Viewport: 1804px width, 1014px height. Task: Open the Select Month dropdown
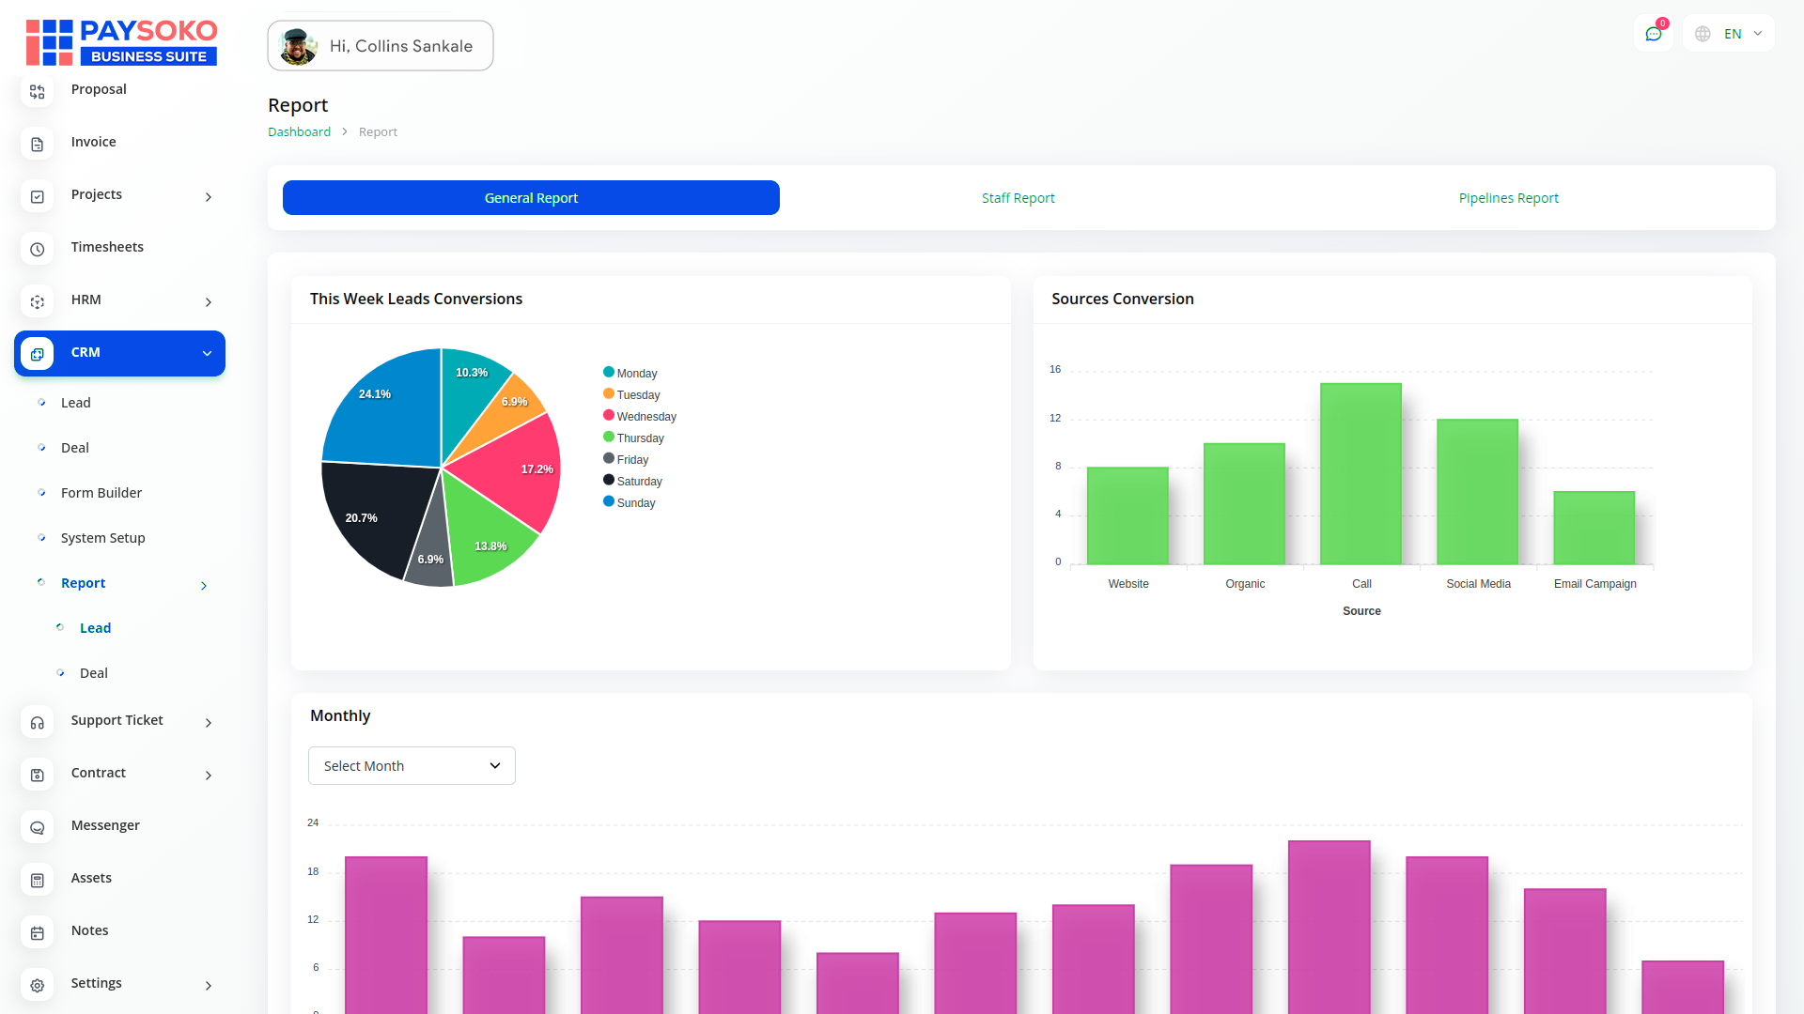tap(412, 766)
